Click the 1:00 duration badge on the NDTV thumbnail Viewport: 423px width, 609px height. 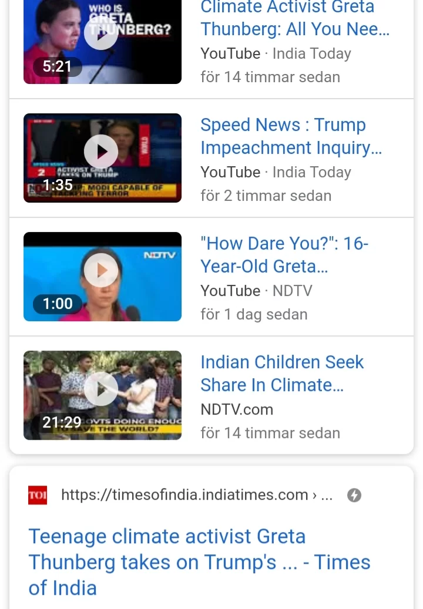(x=58, y=304)
